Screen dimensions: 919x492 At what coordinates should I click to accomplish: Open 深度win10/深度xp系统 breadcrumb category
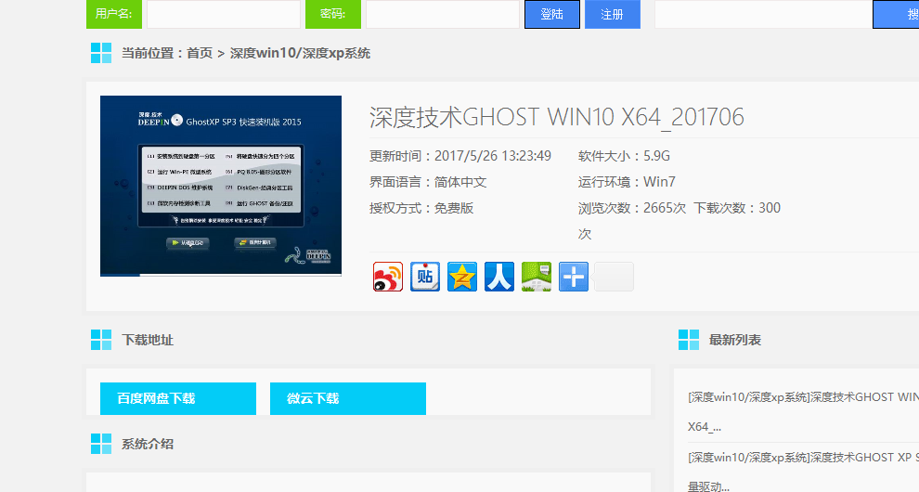point(300,54)
